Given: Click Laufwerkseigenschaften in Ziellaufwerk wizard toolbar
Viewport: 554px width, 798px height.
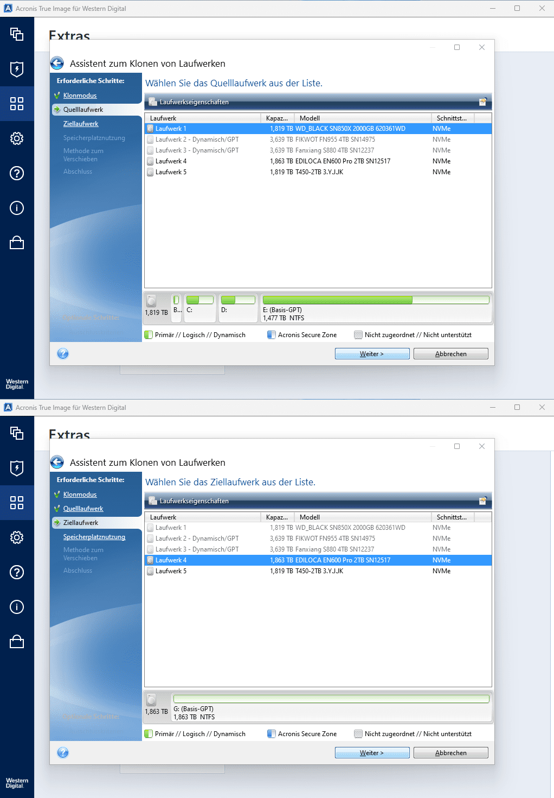Looking at the screenshot, I should click(189, 501).
